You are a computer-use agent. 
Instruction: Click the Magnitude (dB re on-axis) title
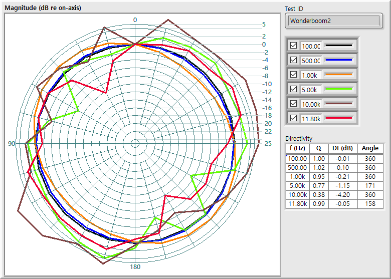(x=43, y=8)
